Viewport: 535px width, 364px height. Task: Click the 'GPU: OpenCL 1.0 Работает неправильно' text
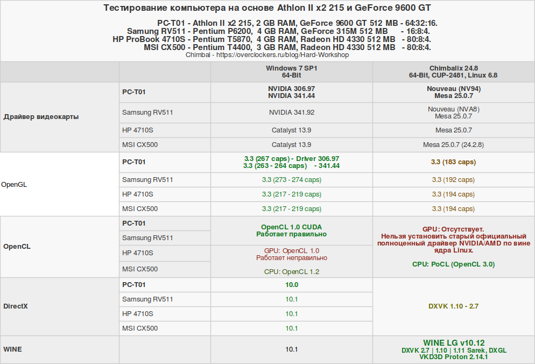pyautogui.click(x=291, y=254)
